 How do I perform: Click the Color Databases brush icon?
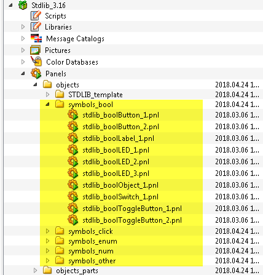point(36,62)
